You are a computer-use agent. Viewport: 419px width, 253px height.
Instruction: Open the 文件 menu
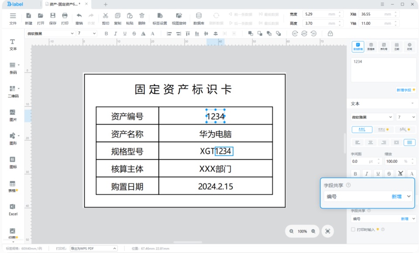[x=13, y=19]
